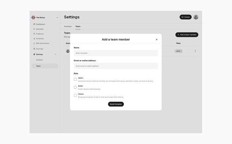Switch to the Podcast settings tab
This screenshot has width=232, height=144.
(x=68, y=26)
